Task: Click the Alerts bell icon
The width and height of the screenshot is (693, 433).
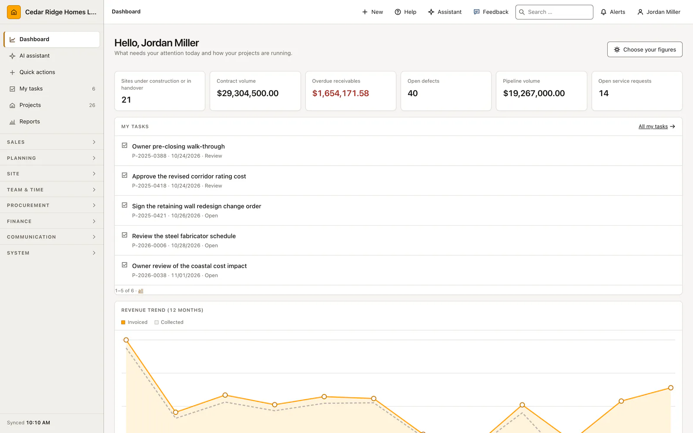Action: tap(603, 12)
